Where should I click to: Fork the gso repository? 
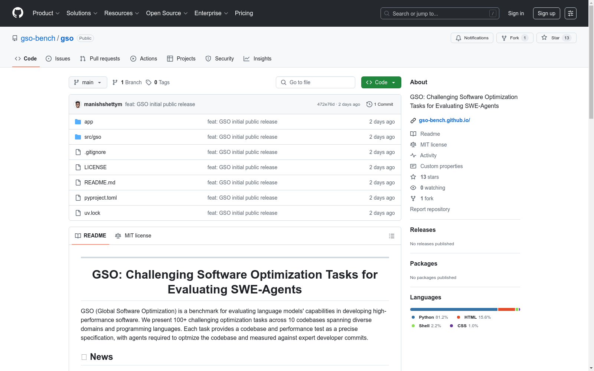[515, 38]
